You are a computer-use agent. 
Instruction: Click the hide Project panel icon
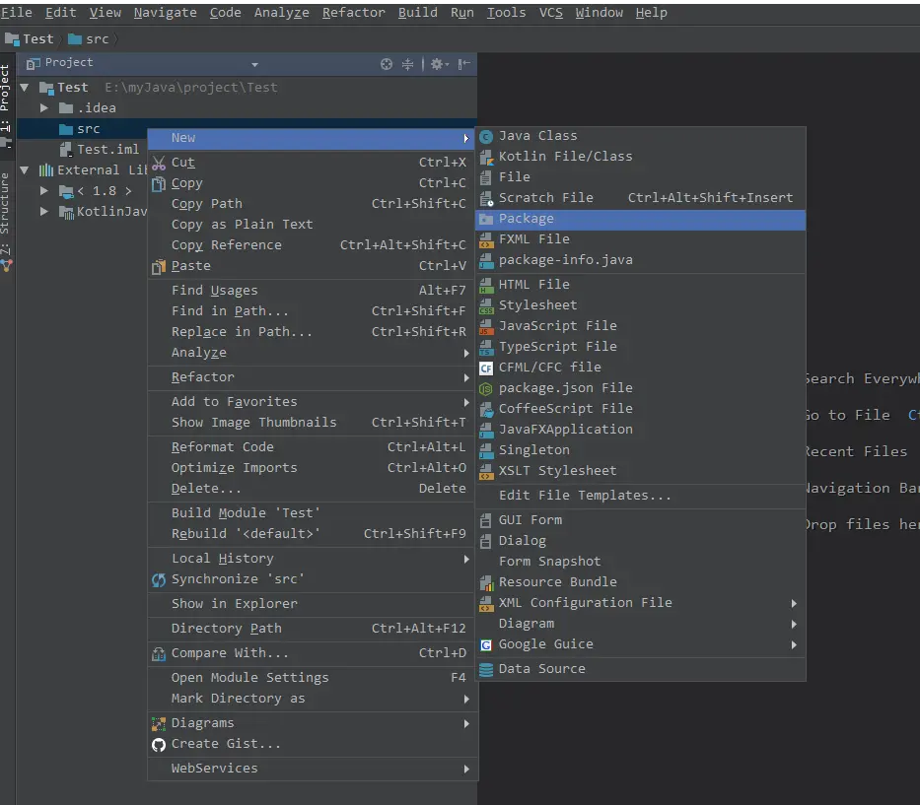click(463, 64)
